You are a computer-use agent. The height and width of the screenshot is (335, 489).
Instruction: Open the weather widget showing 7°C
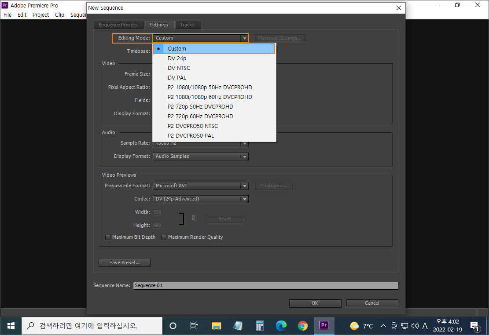361,326
